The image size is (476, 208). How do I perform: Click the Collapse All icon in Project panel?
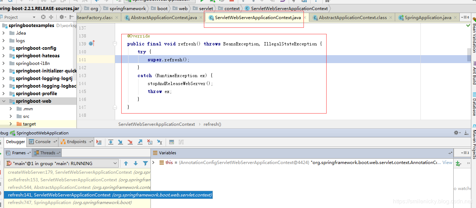(51, 17)
